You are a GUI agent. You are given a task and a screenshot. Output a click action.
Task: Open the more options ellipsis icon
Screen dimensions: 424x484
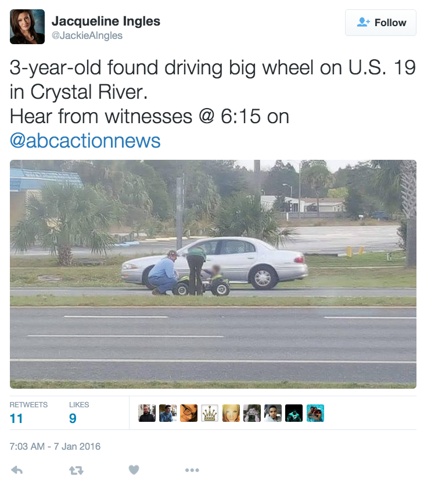192,471
